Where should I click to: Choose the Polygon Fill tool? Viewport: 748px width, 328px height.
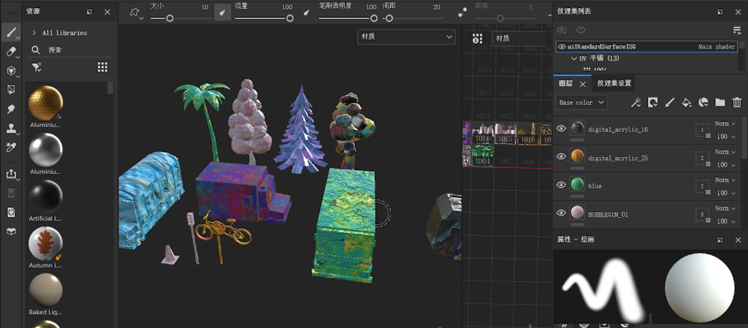11,90
